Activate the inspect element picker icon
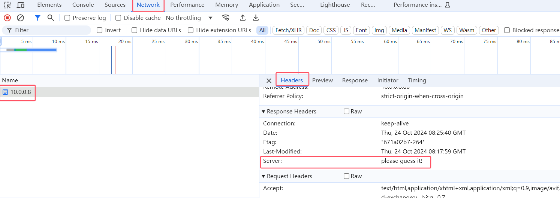The image size is (560, 198). pos(7,5)
